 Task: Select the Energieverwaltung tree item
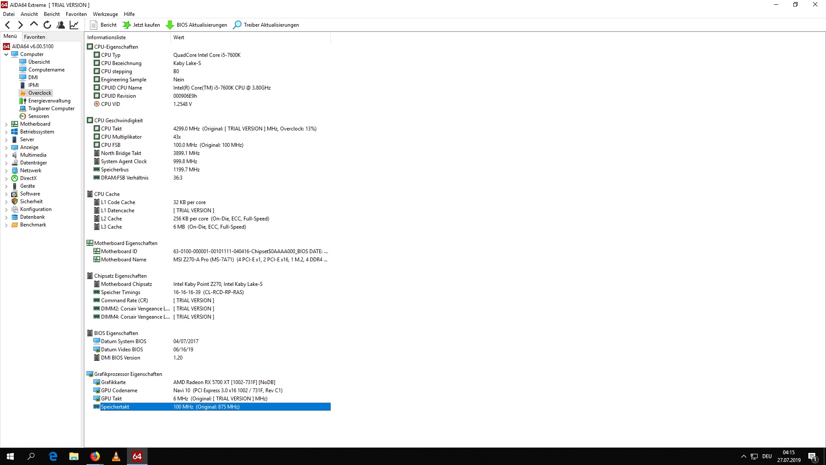49,101
